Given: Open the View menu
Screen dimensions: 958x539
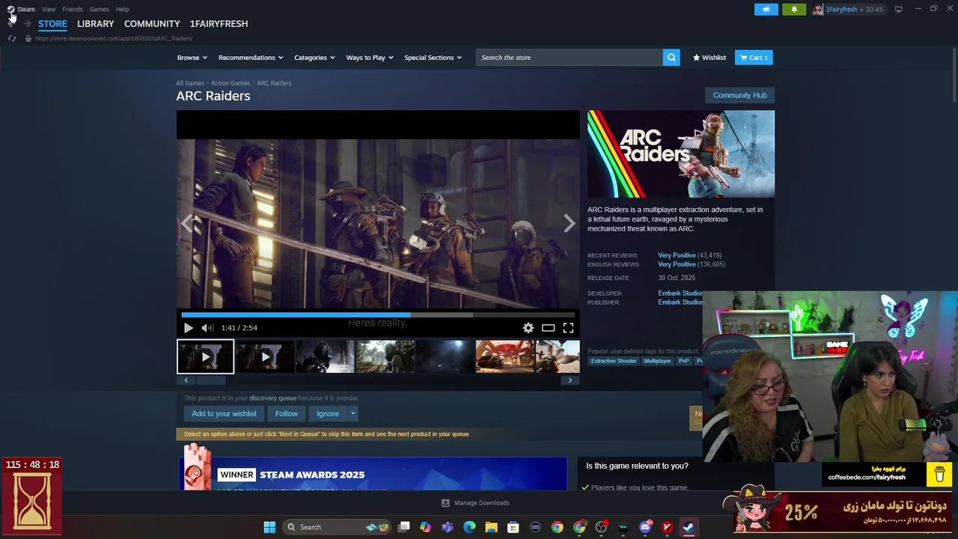Looking at the screenshot, I should tap(49, 9).
